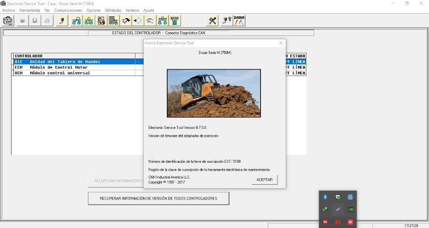The width and height of the screenshot is (429, 228).
Task: Open the Ayuda menu
Action: 149,10
